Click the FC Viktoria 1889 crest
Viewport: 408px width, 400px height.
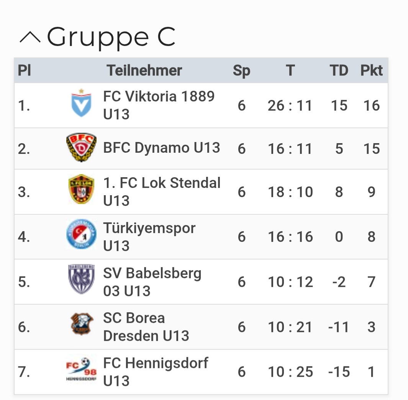82,103
